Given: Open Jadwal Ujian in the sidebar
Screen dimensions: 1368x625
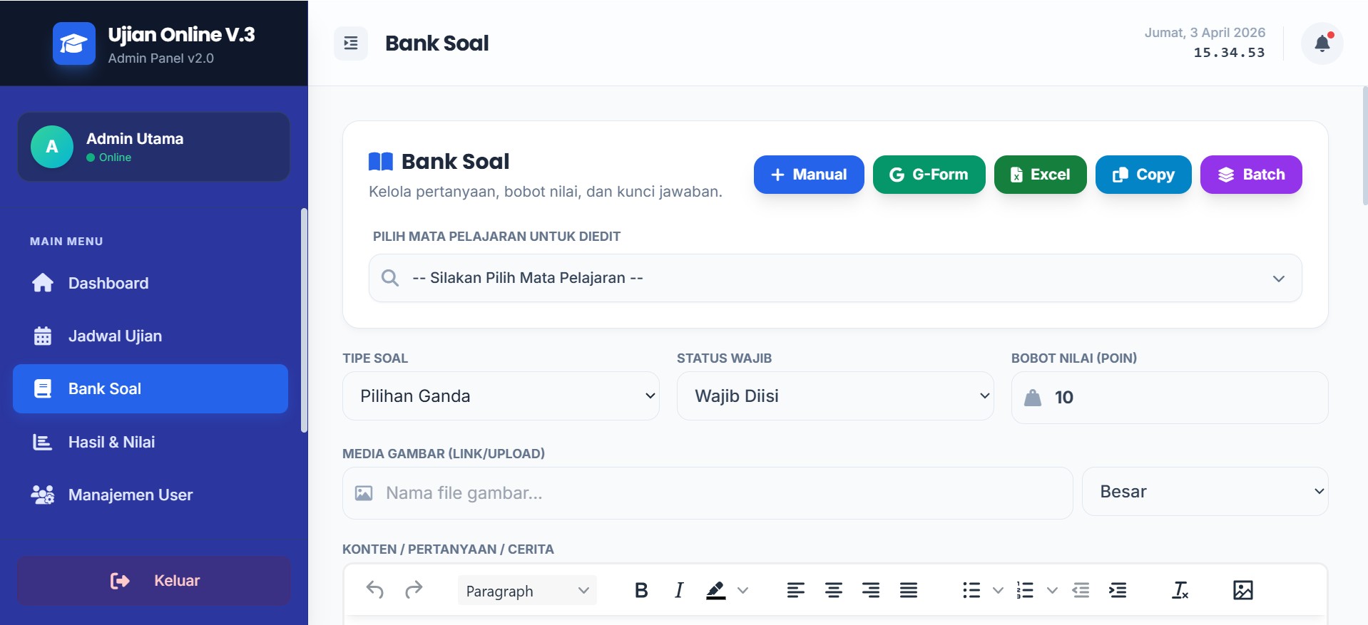Looking at the screenshot, I should tap(115, 336).
